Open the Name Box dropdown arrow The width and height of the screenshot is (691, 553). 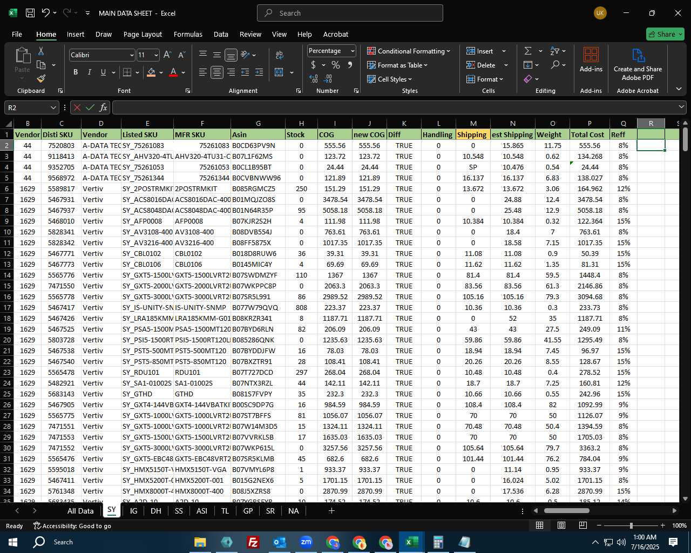[53, 107]
